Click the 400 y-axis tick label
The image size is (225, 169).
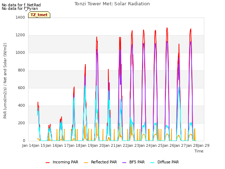pos(21,106)
